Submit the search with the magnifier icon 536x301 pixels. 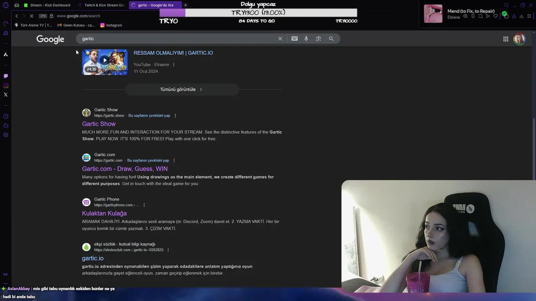point(331,38)
